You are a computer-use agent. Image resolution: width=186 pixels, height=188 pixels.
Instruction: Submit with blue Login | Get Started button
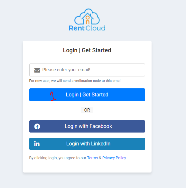[87, 95]
